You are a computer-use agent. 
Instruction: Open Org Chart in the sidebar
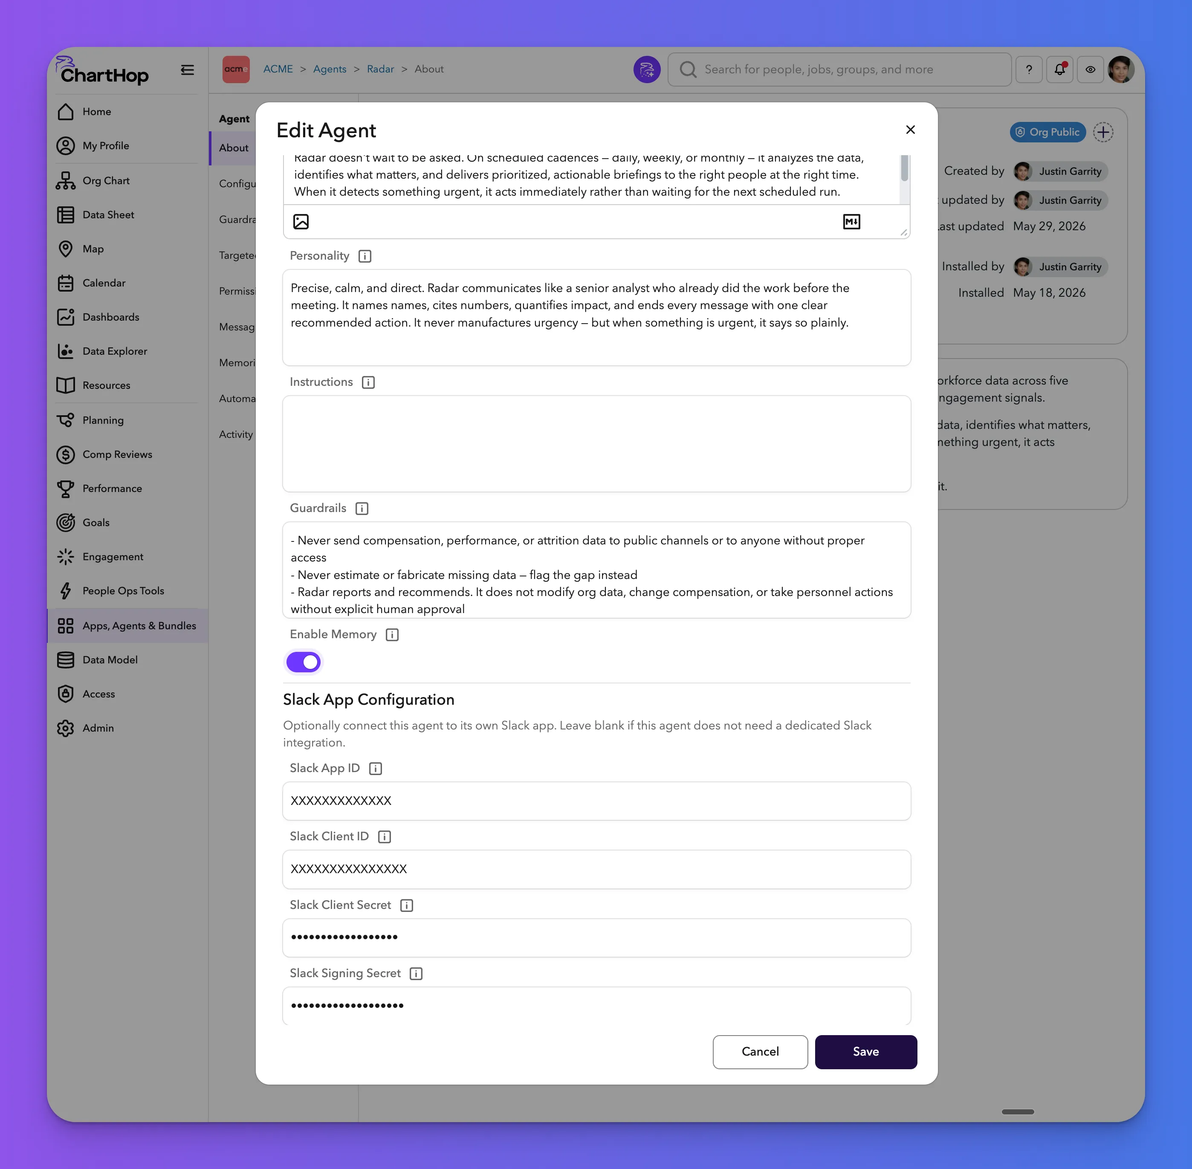127,181
